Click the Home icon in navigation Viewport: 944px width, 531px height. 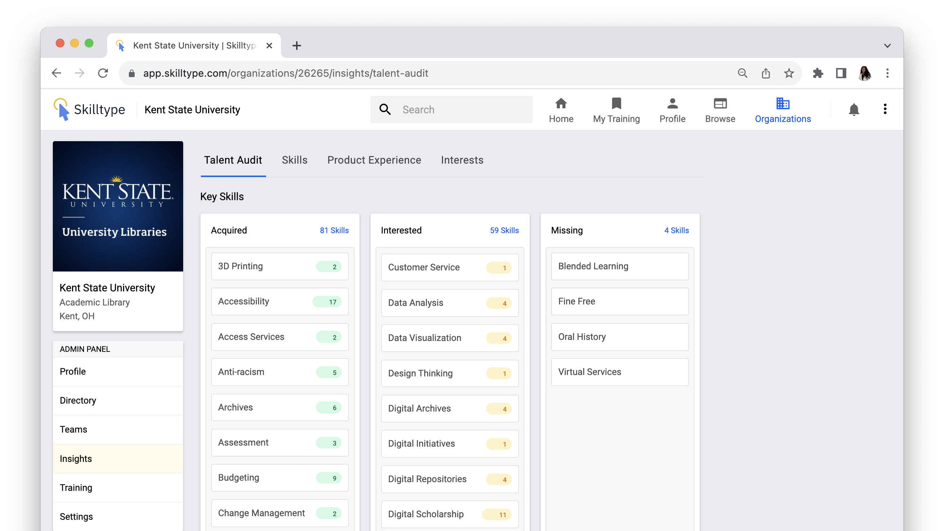tap(561, 104)
